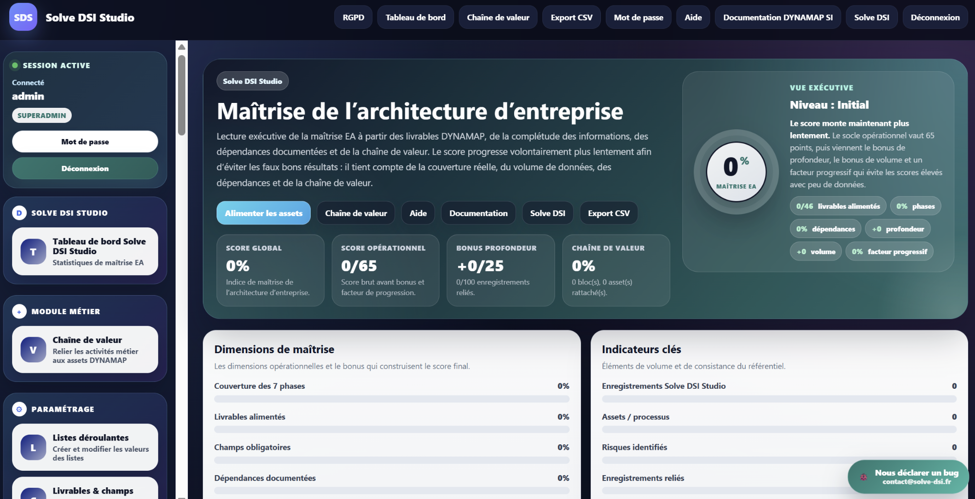Click the hero Export CSV button

[609, 213]
